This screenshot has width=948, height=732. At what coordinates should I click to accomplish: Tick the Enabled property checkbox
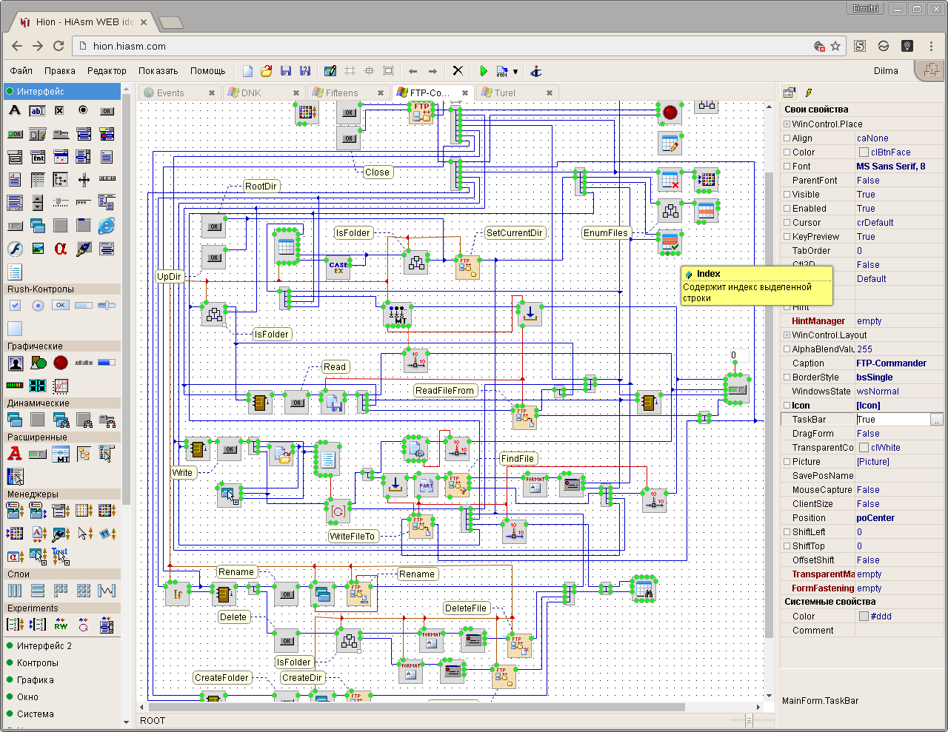pyautogui.click(x=787, y=209)
